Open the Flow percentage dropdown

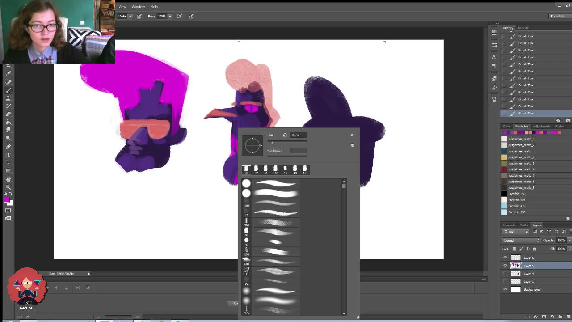coord(170,16)
